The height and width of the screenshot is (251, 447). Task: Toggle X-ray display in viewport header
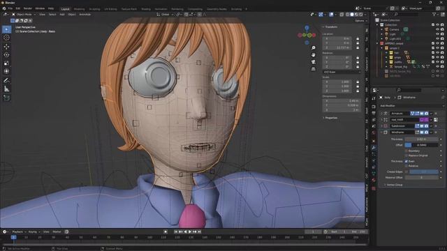coord(342,14)
